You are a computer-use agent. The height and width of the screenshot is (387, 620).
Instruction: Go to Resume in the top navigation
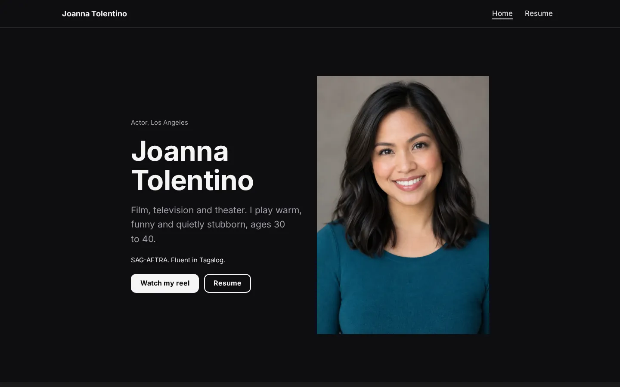coord(539,14)
